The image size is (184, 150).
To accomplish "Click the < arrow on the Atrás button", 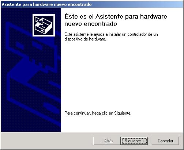I will [102, 141].
